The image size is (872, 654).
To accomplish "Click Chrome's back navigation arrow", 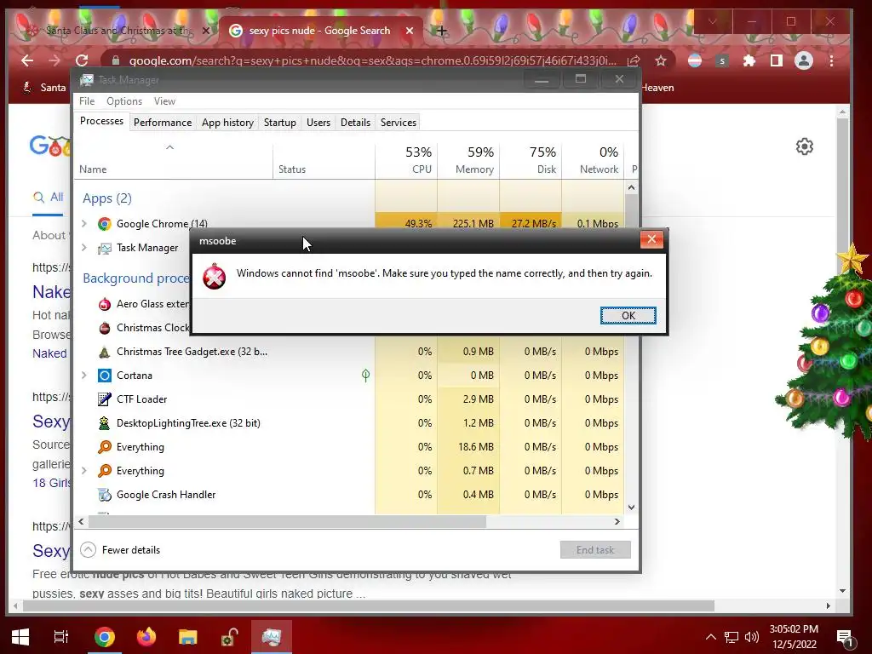I will (x=27, y=60).
